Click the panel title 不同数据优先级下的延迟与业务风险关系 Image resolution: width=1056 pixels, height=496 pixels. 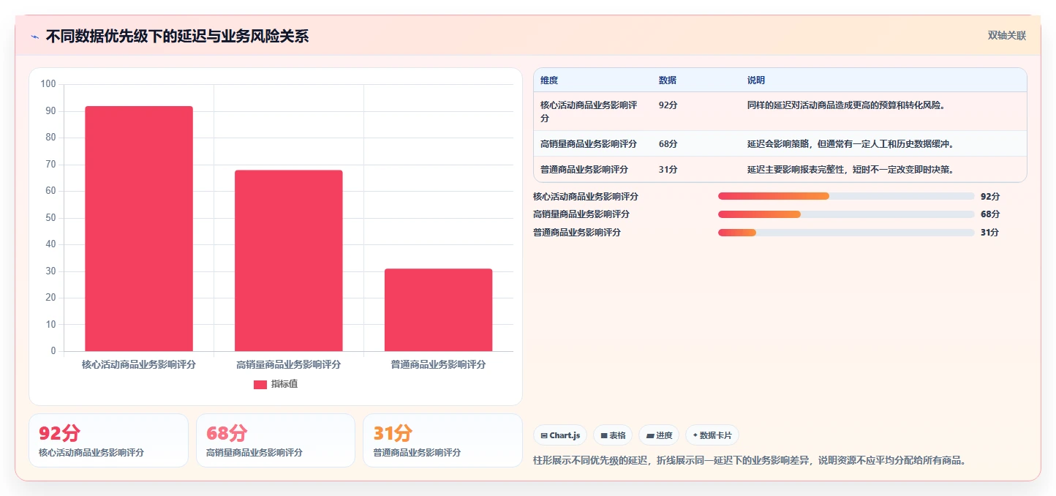177,37
